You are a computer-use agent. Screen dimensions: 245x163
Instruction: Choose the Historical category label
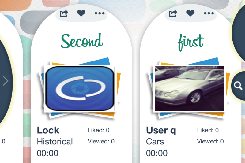pyautogui.click(x=55, y=142)
